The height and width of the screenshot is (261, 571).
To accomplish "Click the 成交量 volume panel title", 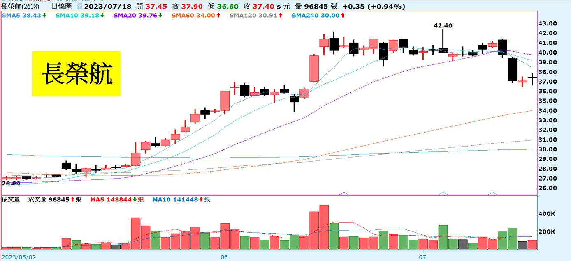I will point(11,200).
